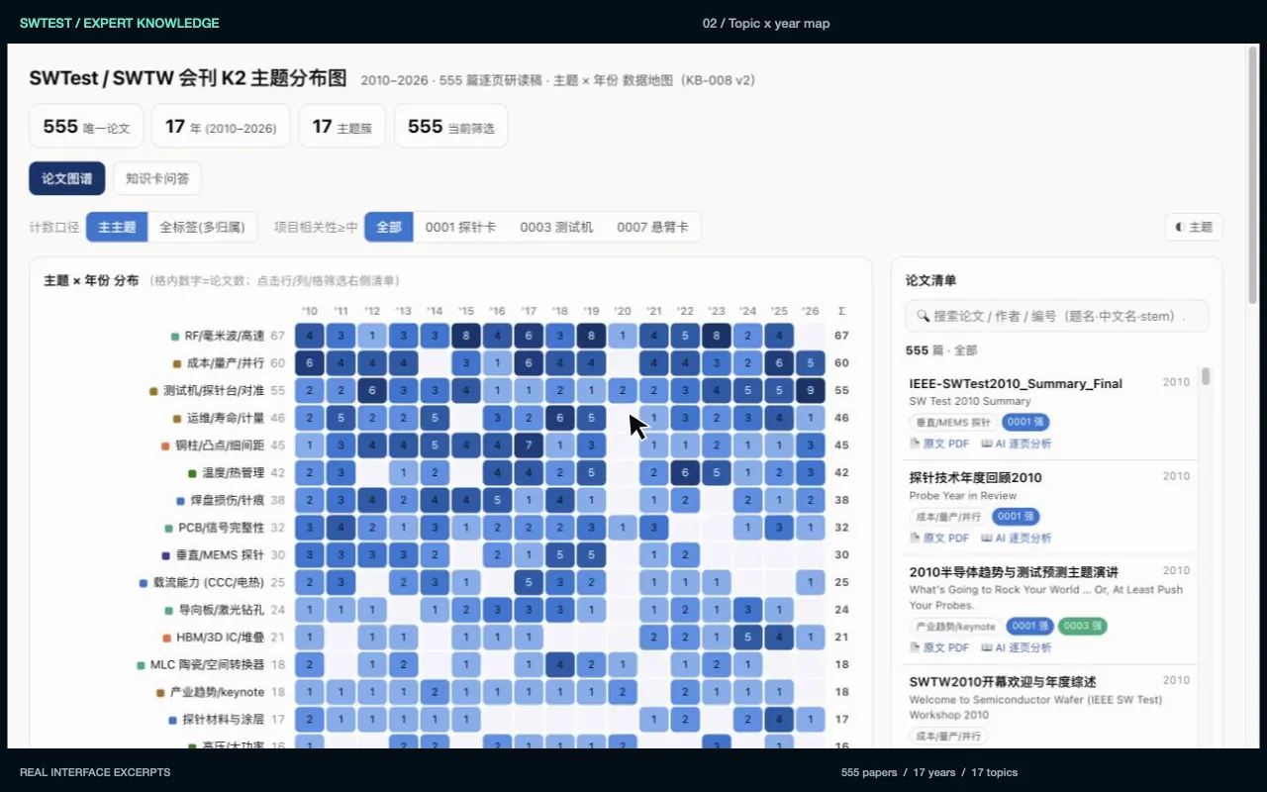The height and width of the screenshot is (792, 1267).
Task: Click the RF/毫米波/高速 cell for '15
Action: click(466, 336)
